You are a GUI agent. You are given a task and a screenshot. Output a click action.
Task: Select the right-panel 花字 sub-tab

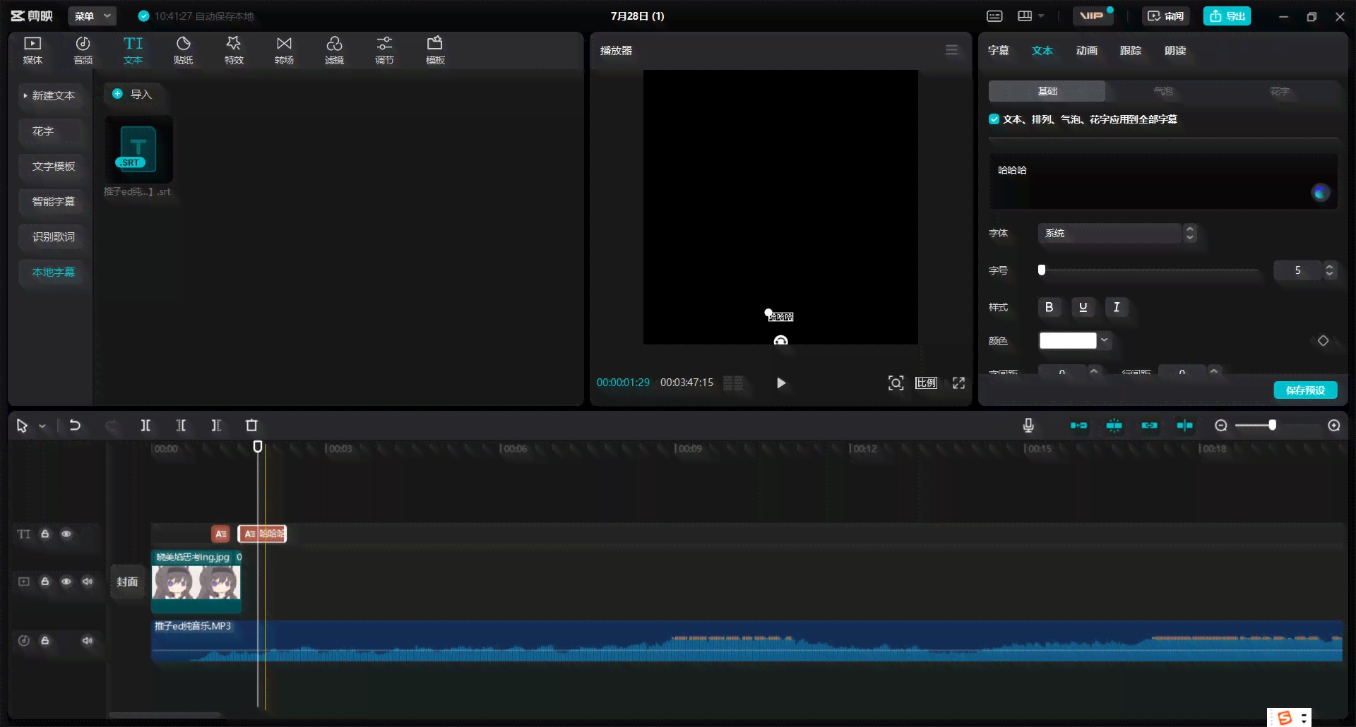click(x=1279, y=91)
